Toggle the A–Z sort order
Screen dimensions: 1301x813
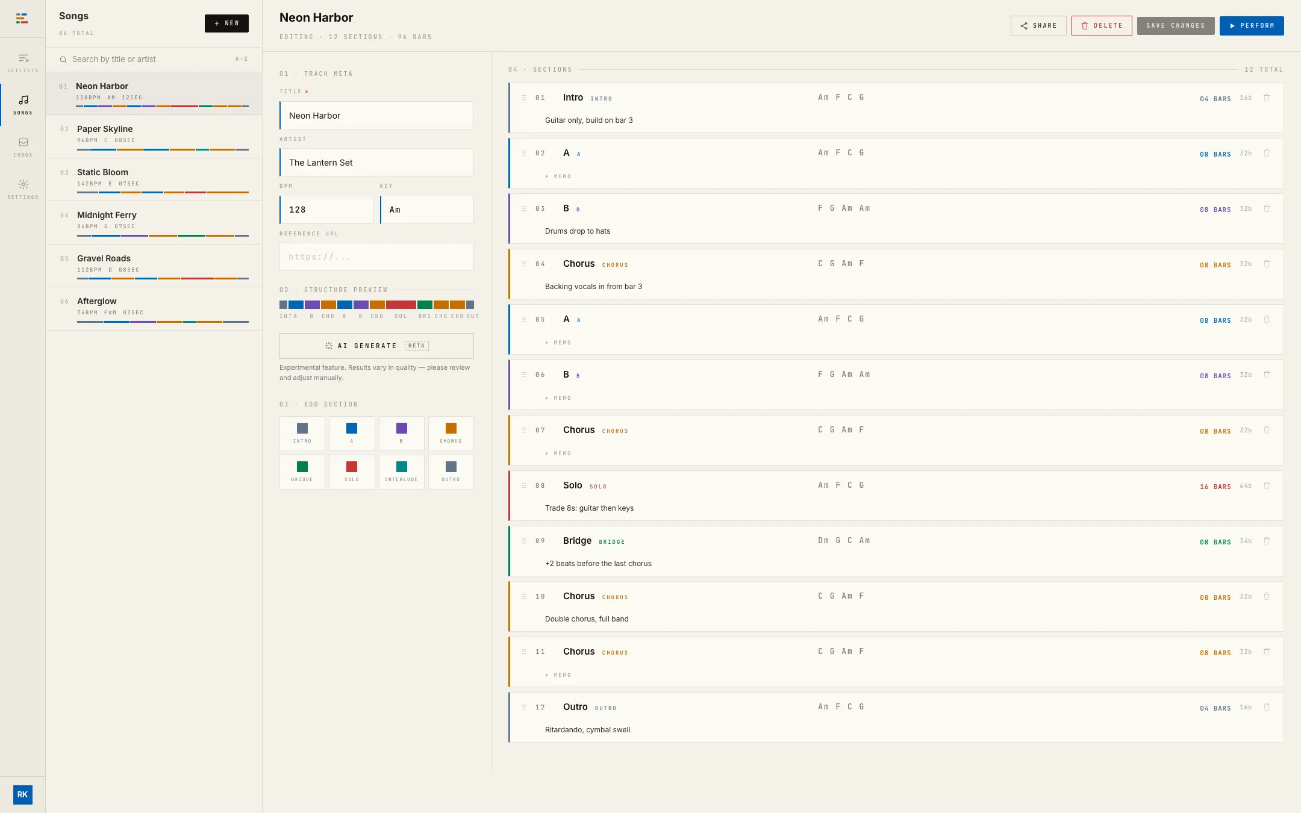click(242, 59)
